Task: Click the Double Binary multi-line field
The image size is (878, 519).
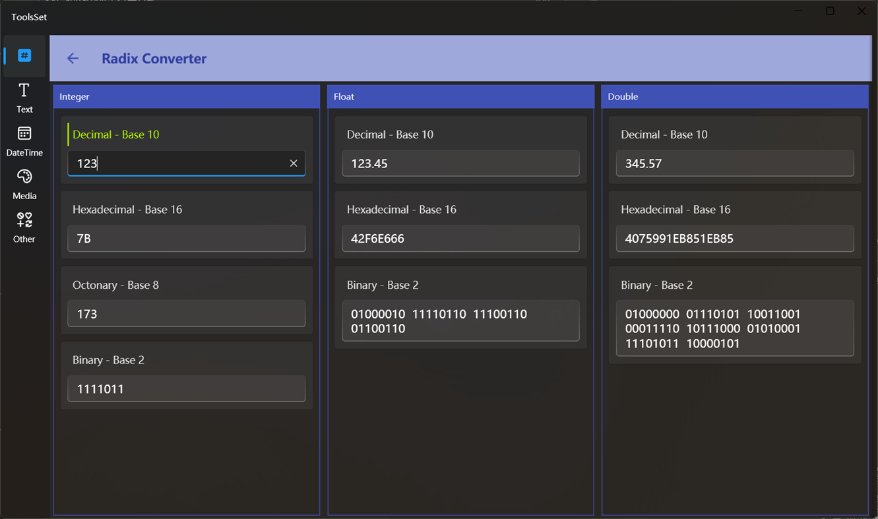Action: coord(735,328)
